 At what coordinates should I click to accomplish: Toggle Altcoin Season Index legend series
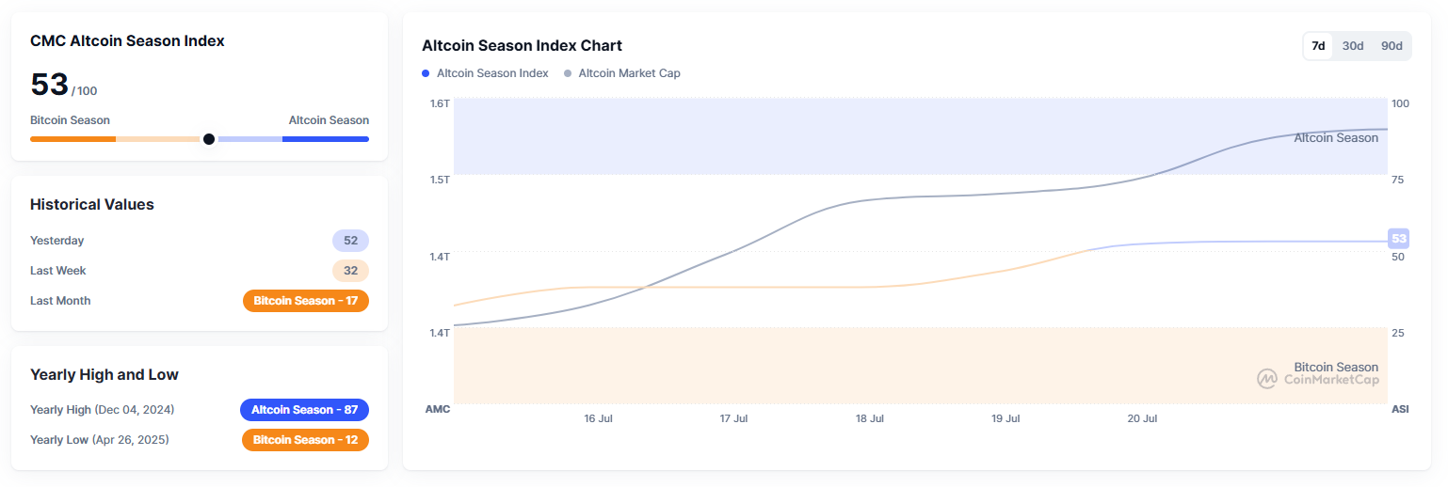click(492, 73)
